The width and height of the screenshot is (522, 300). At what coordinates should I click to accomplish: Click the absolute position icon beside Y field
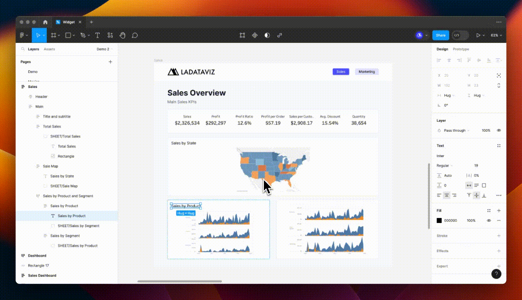pos(499,75)
